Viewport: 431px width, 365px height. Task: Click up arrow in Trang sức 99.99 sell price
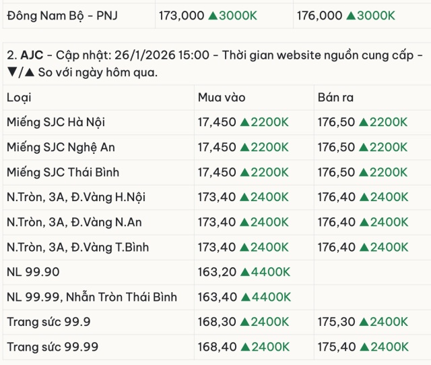click(x=365, y=347)
